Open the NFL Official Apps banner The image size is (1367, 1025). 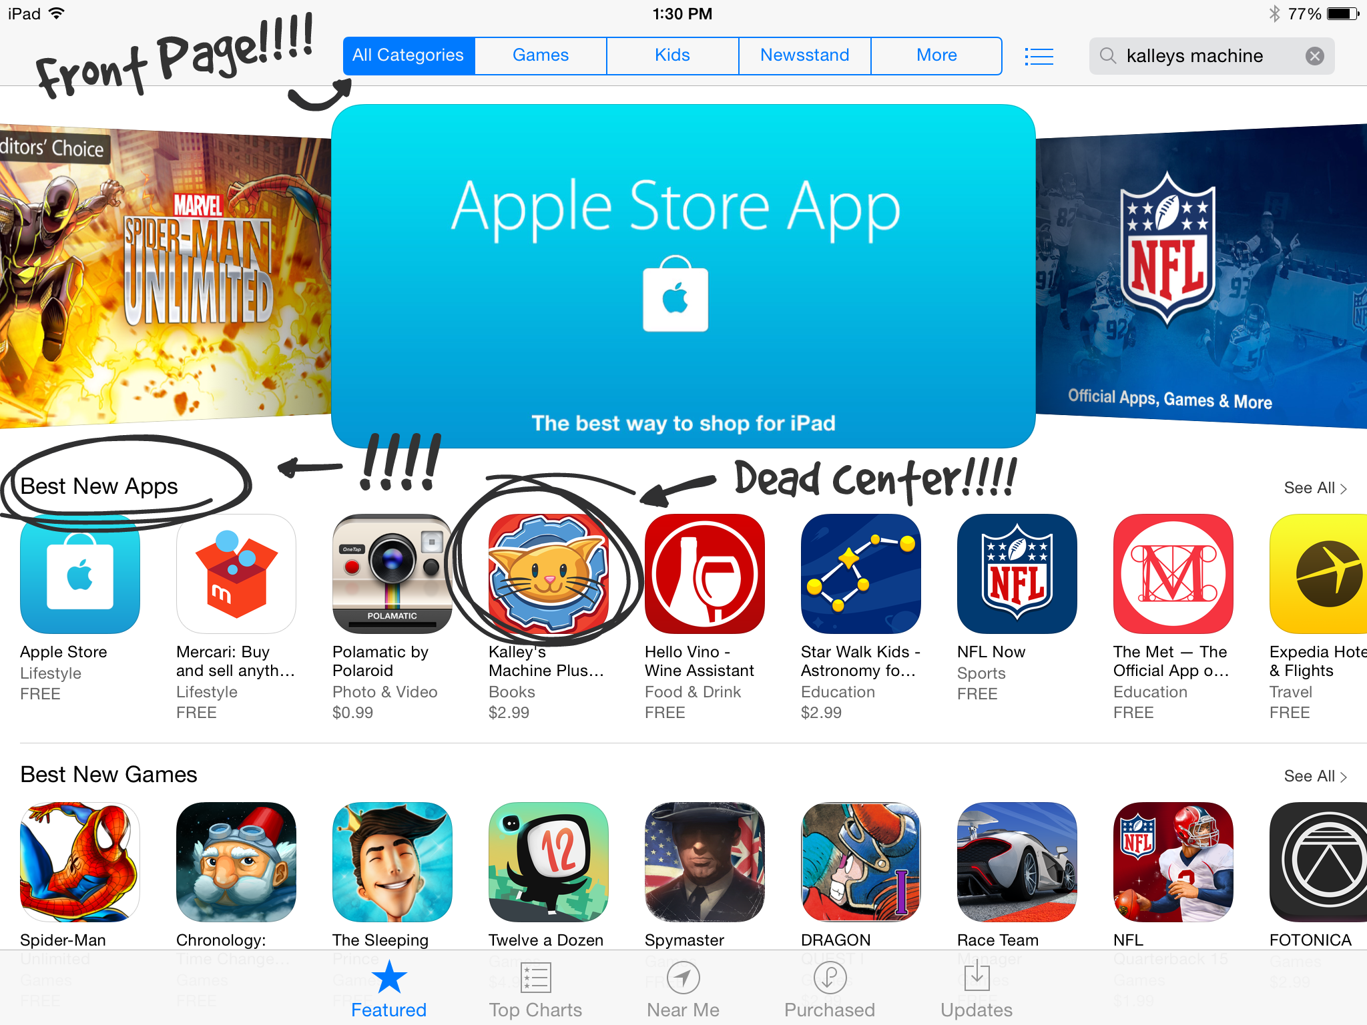tap(1201, 276)
